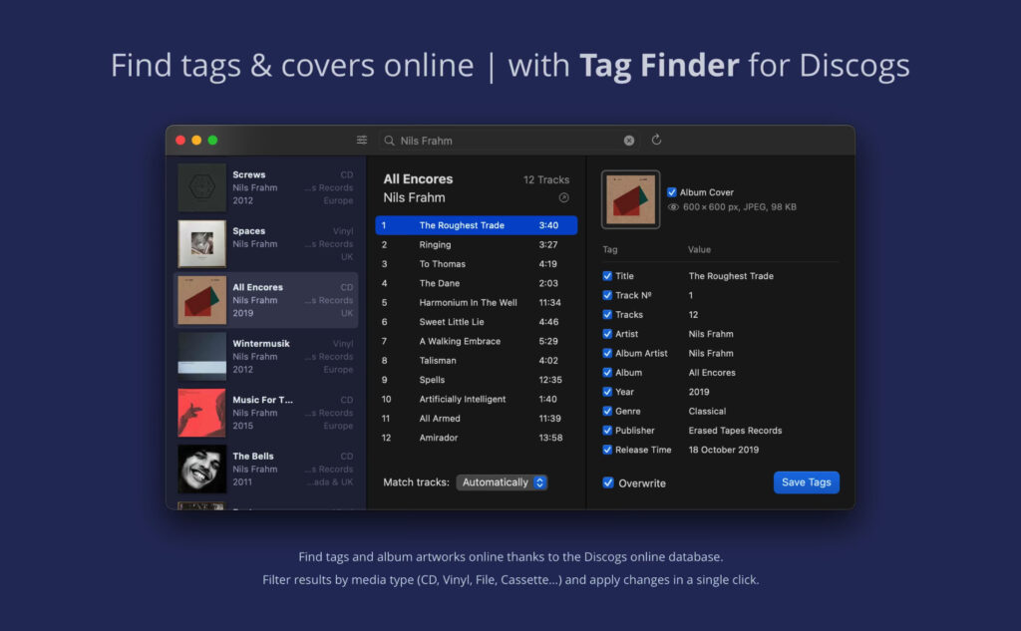
Task: Refresh the Discogs search results
Action: click(656, 141)
